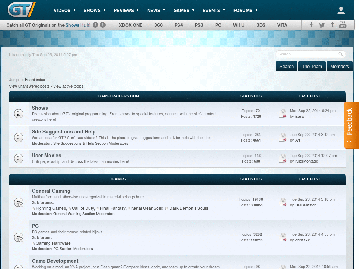Open General Gaming Section Moderators group

(84, 214)
